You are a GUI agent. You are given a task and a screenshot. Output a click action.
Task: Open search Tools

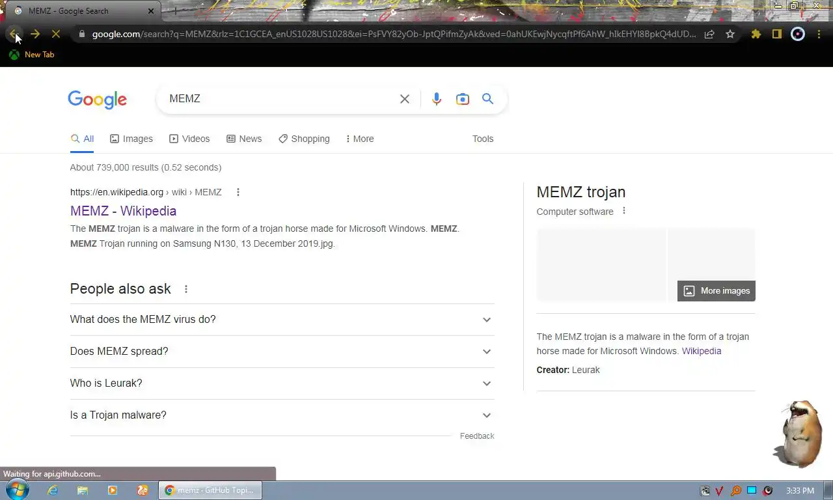coord(483,139)
